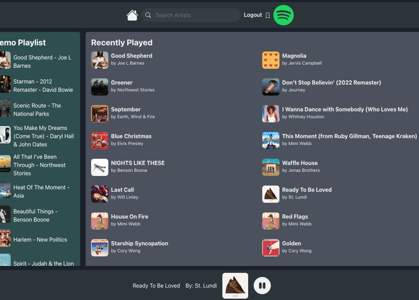Play Beautiful Things - Benson Boone
This screenshot has height=300, width=419.
click(x=35, y=215)
